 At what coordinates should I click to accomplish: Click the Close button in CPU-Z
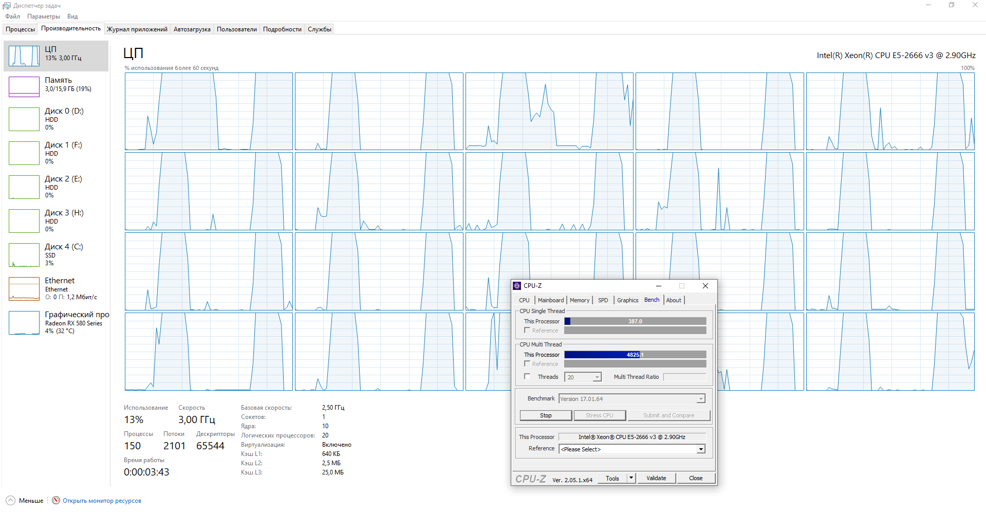(x=696, y=478)
